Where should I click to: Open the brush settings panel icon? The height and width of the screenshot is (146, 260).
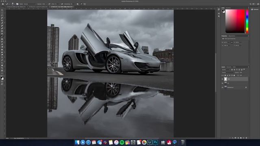[x=17, y=4]
